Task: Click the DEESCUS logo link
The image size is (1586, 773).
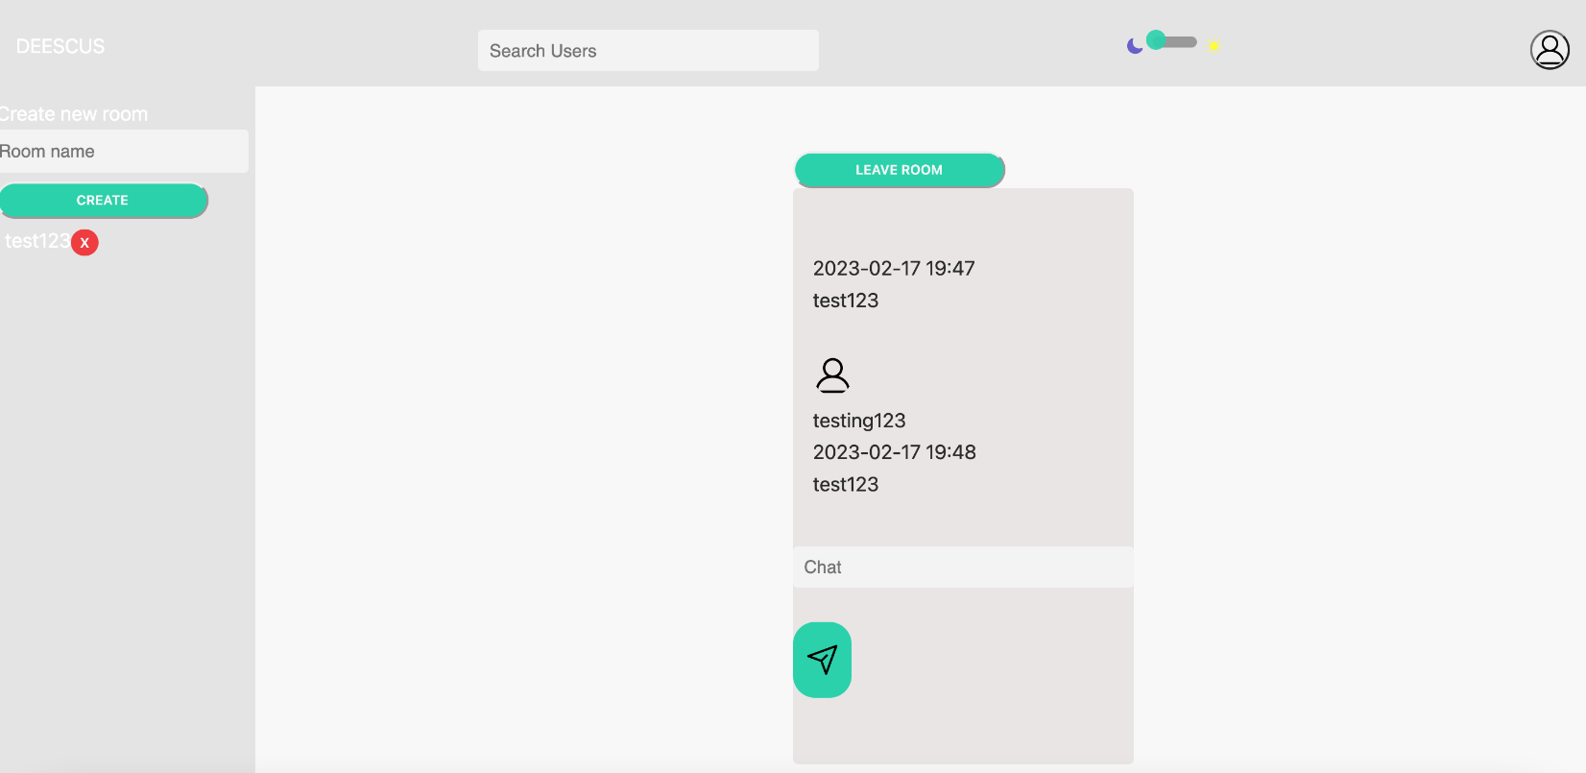Action: click(x=60, y=46)
